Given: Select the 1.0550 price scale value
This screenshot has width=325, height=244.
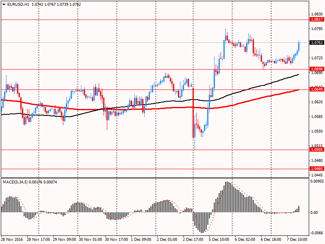Looking at the screenshot, I should coord(317,131).
